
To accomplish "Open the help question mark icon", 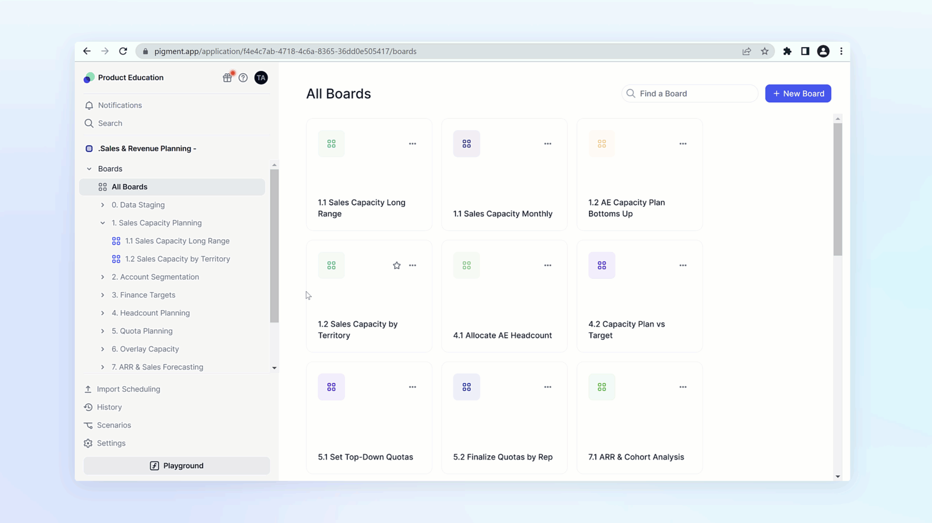I will pyautogui.click(x=243, y=78).
